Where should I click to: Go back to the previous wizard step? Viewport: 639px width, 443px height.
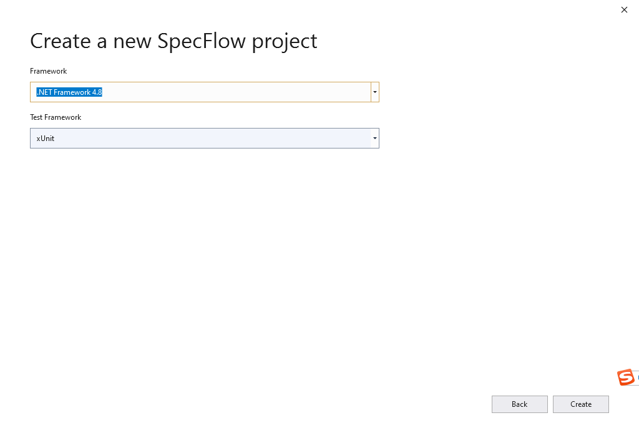coord(519,404)
